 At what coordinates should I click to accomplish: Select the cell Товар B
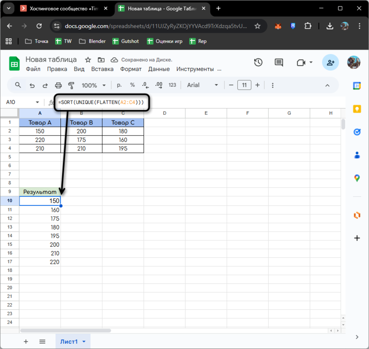[x=82, y=123]
